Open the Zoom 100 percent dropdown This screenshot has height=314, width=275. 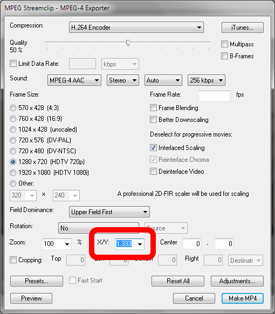click(x=57, y=244)
